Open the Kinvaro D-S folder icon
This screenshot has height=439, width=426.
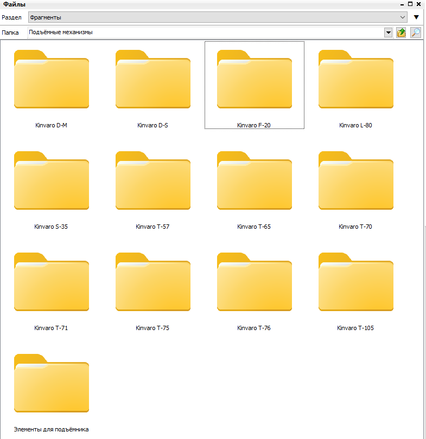click(x=153, y=79)
